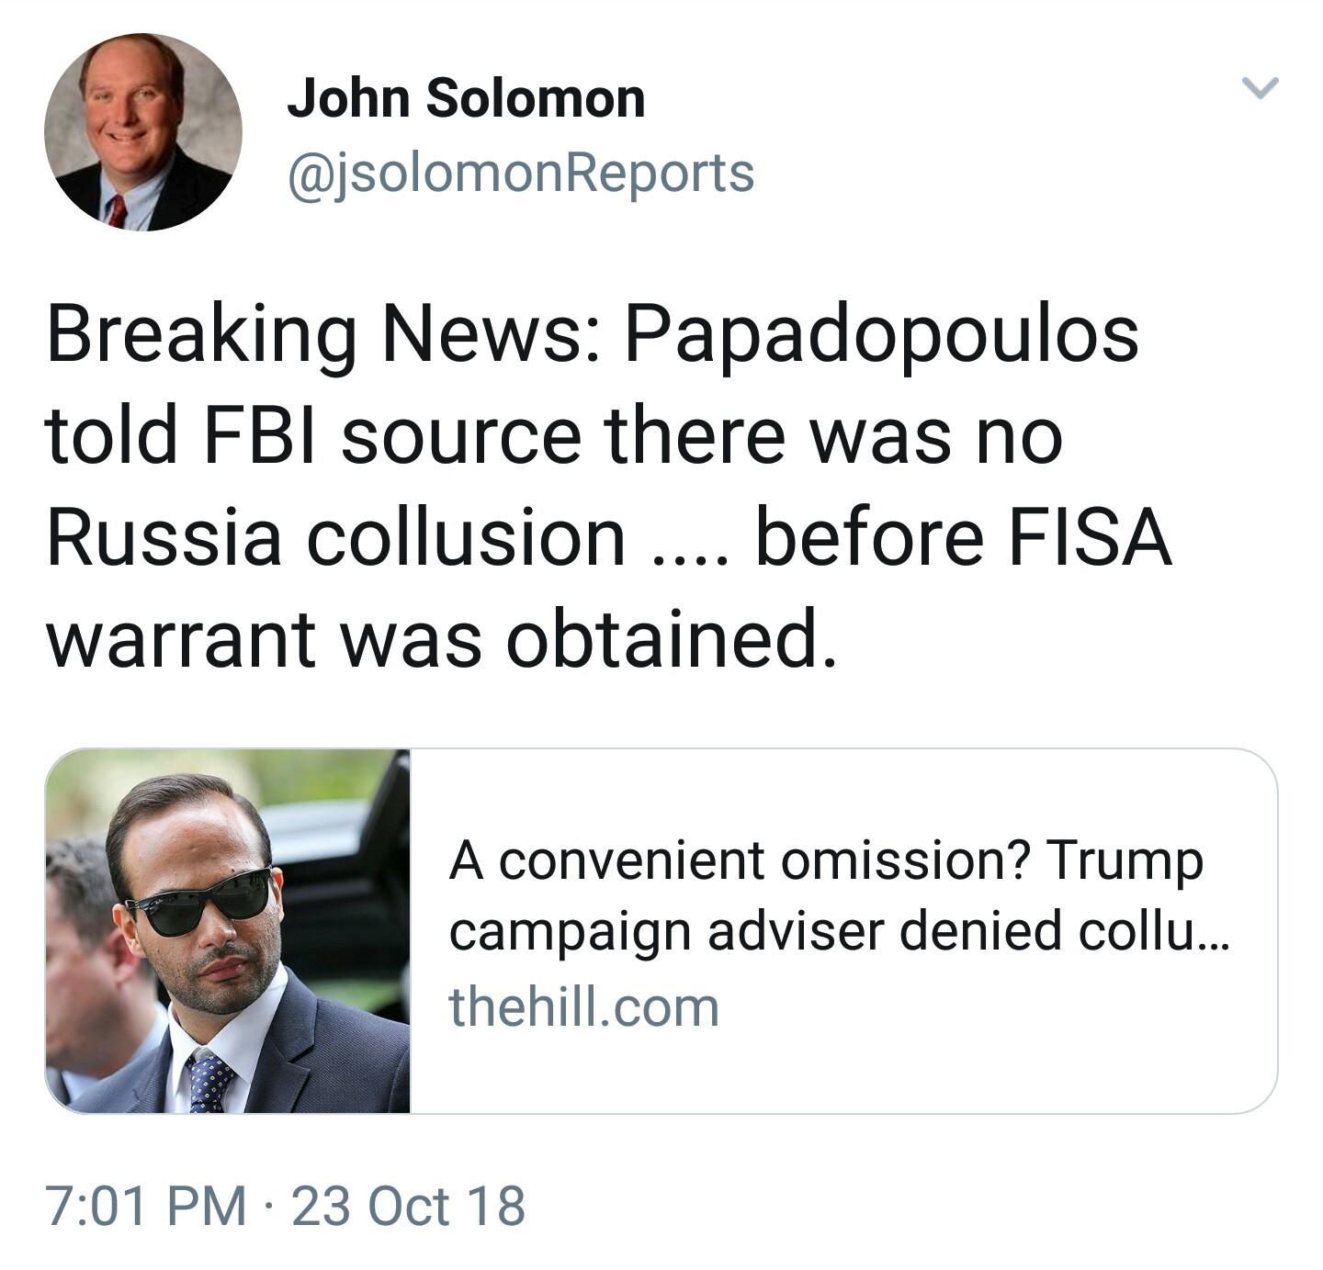Screen dimensions: 1323x1270
Task: Open the thehill.com domain link
Action: 583,1007
